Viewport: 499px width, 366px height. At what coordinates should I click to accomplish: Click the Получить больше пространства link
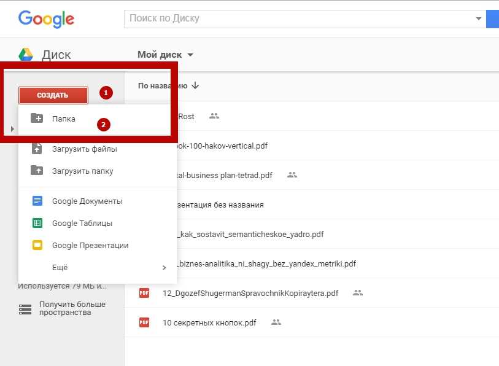[x=72, y=308]
